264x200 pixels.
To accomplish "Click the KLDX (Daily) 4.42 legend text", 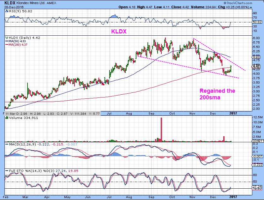I will pyautogui.click(x=24, y=38).
